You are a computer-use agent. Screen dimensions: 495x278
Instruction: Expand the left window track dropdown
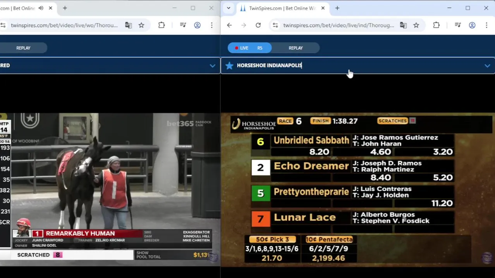click(x=212, y=66)
